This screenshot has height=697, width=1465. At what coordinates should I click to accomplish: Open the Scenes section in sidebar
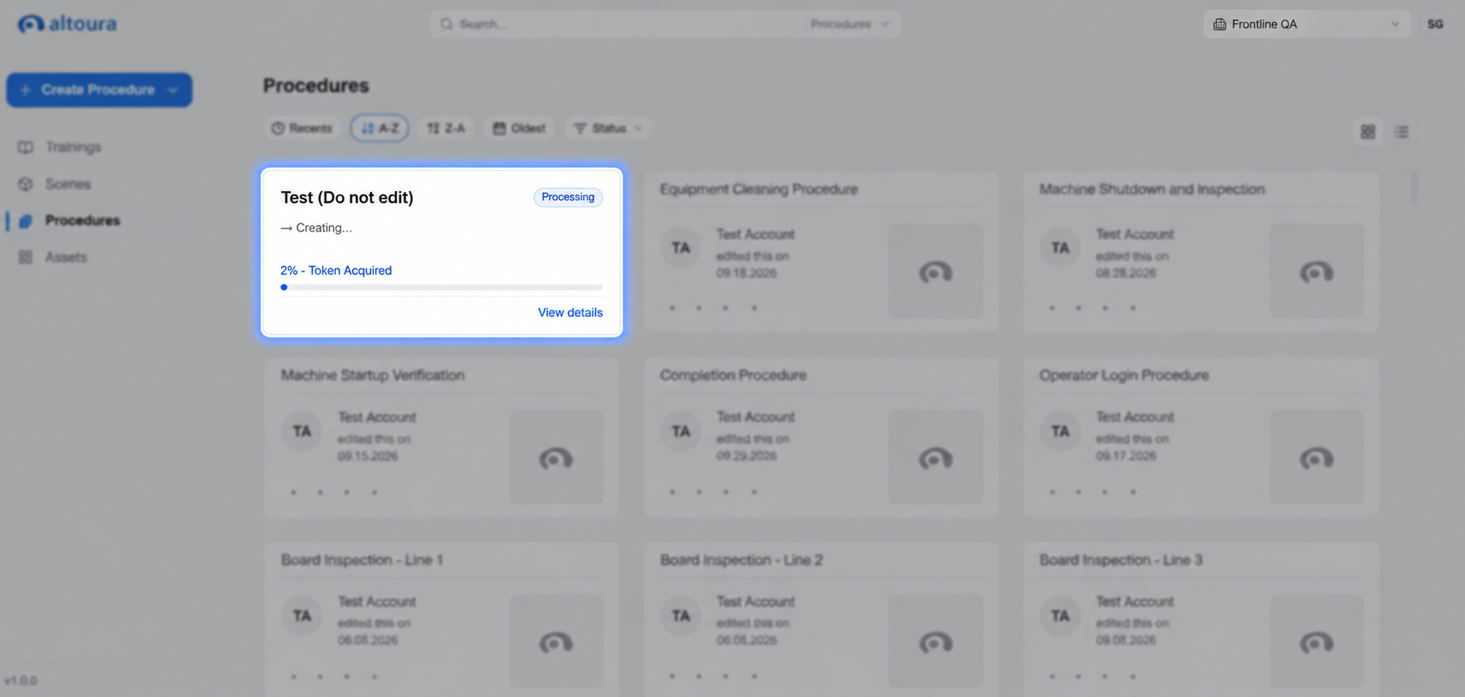(68, 184)
